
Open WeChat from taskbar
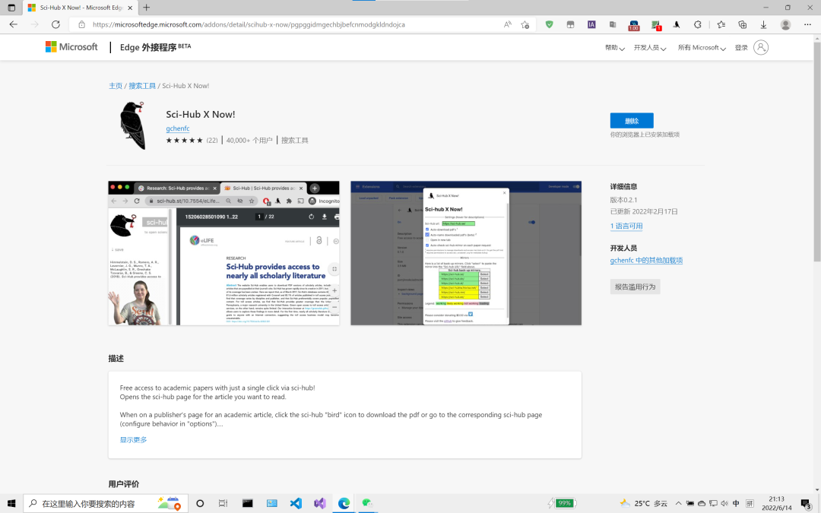tap(367, 504)
